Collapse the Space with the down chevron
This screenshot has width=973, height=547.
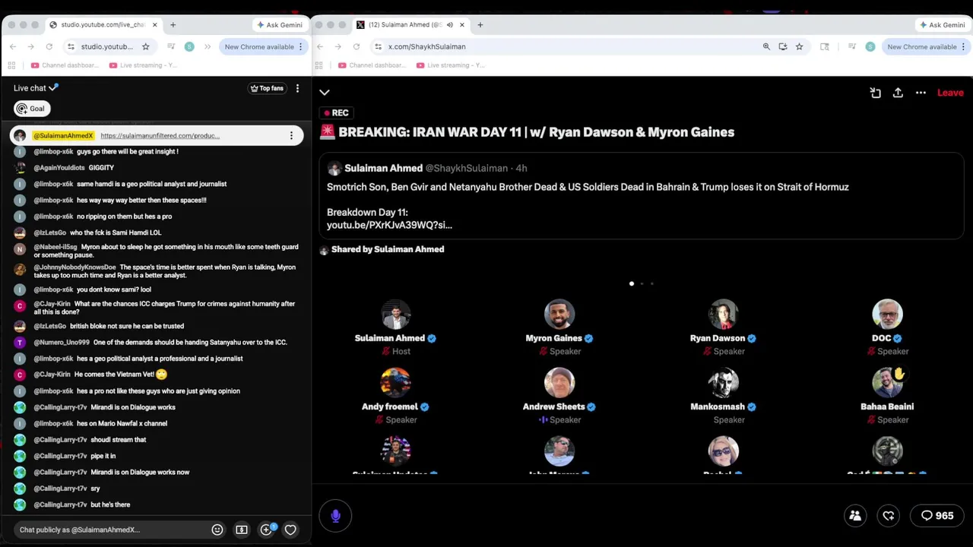click(325, 93)
